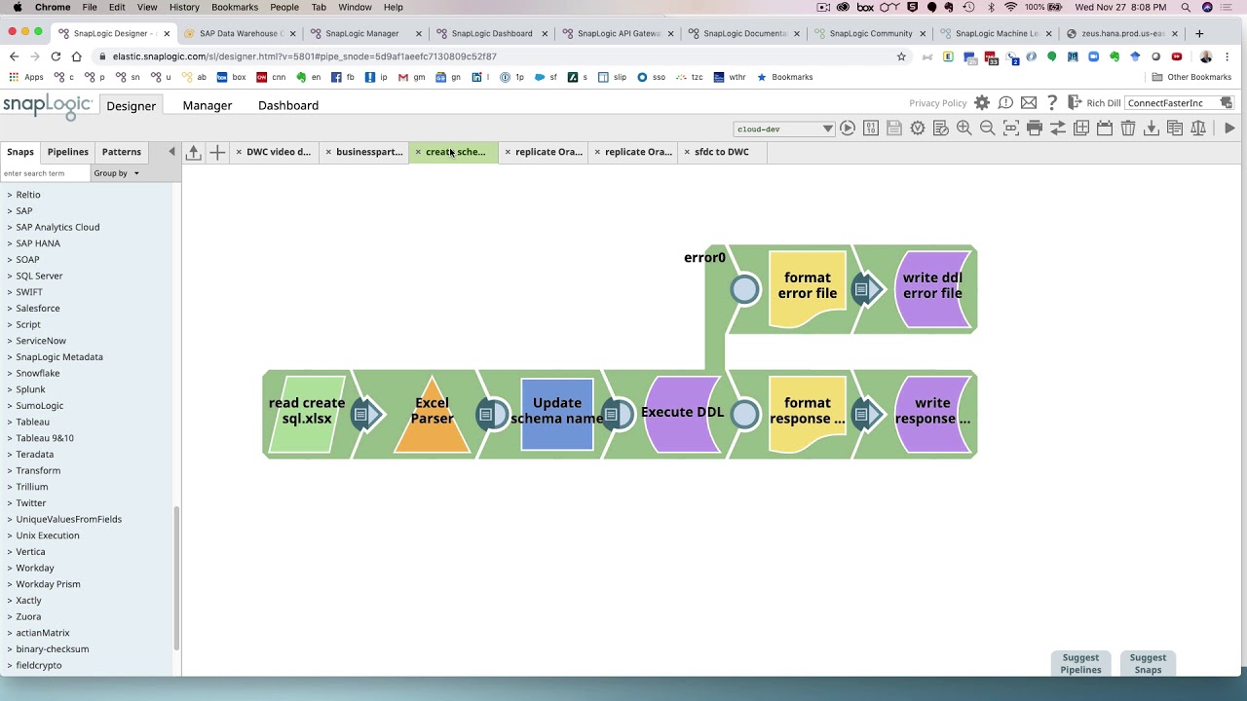Open the ConnectFasterInc organization selector
Image resolution: width=1247 pixels, height=701 pixels.
click(1179, 103)
